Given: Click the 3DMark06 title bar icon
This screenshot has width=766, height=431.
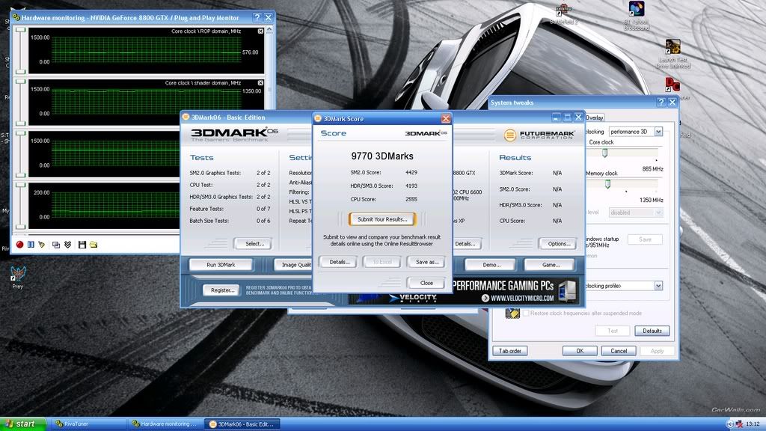Looking at the screenshot, I should pos(186,117).
